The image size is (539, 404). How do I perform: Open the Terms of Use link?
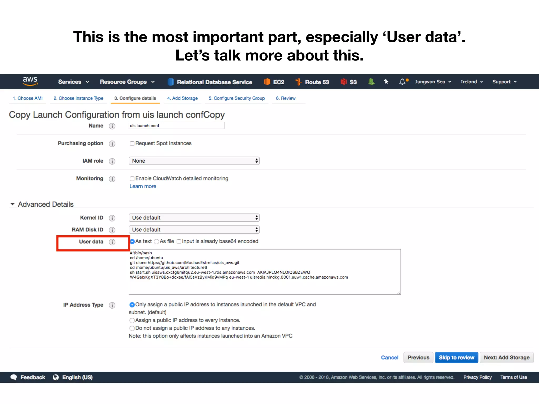(514, 377)
